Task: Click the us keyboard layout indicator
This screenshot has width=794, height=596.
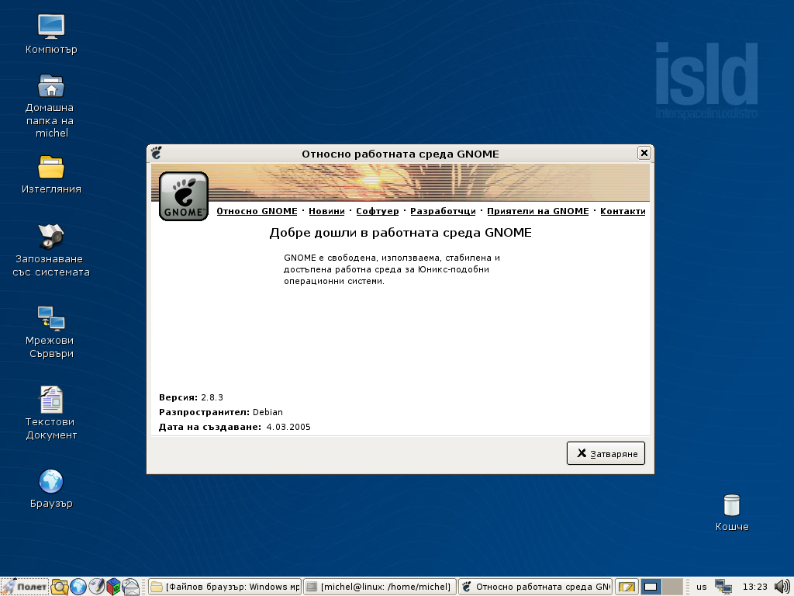Action: (x=701, y=587)
